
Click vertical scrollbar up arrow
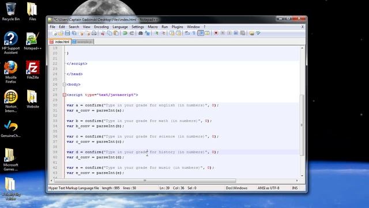coord(302,48)
